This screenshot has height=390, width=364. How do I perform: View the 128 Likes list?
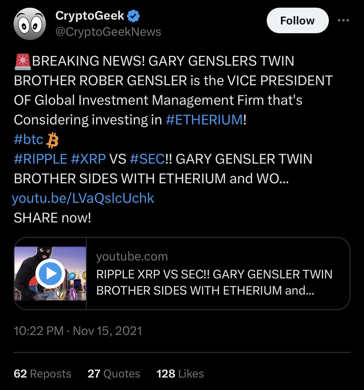pyautogui.click(x=180, y=374)
